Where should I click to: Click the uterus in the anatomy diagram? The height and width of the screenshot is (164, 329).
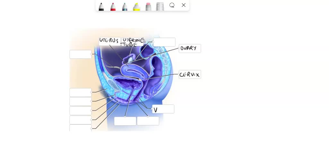pyautogui.click(x=134, y=70)
